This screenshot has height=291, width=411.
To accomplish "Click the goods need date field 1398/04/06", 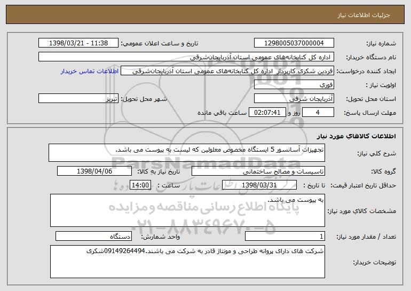I will pyautogui.click(x=94, y=171).
